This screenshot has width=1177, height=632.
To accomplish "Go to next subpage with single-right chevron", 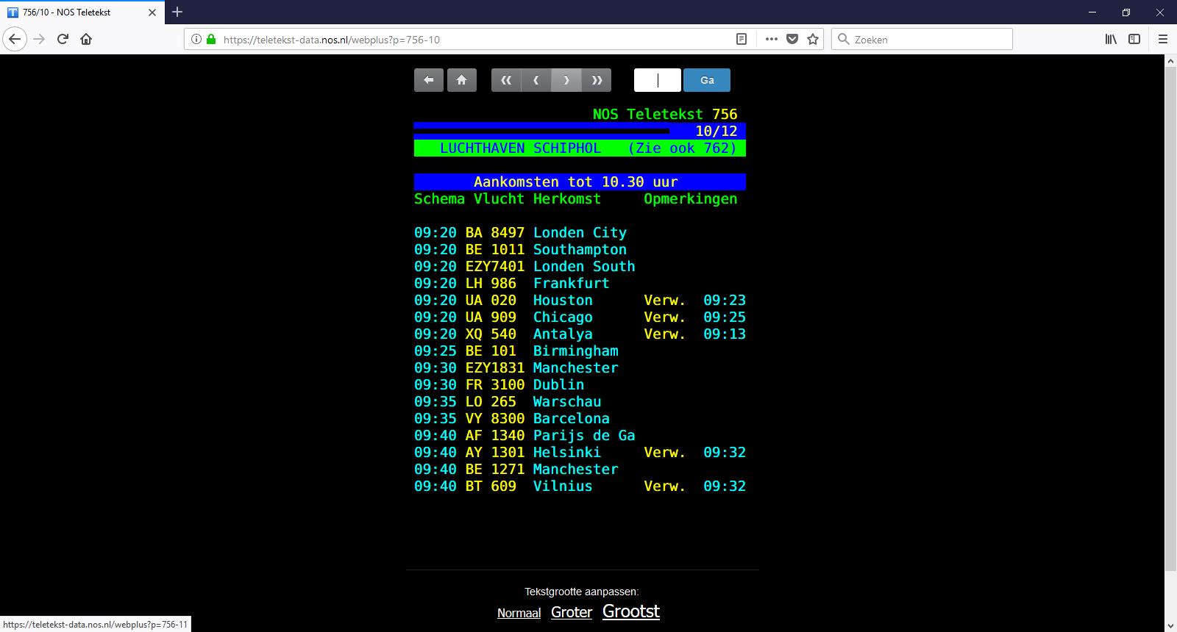I will (x=566, y=80).
